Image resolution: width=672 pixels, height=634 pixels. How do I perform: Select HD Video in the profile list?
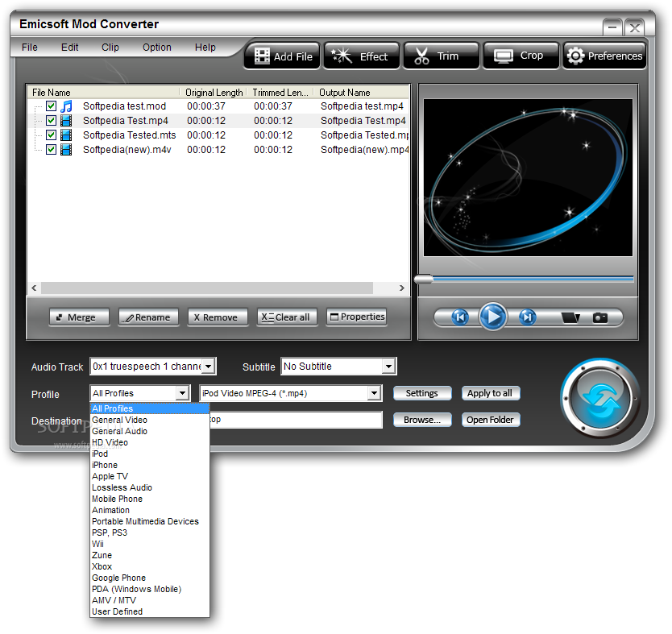pyautogui.click(x=150, y=442)
